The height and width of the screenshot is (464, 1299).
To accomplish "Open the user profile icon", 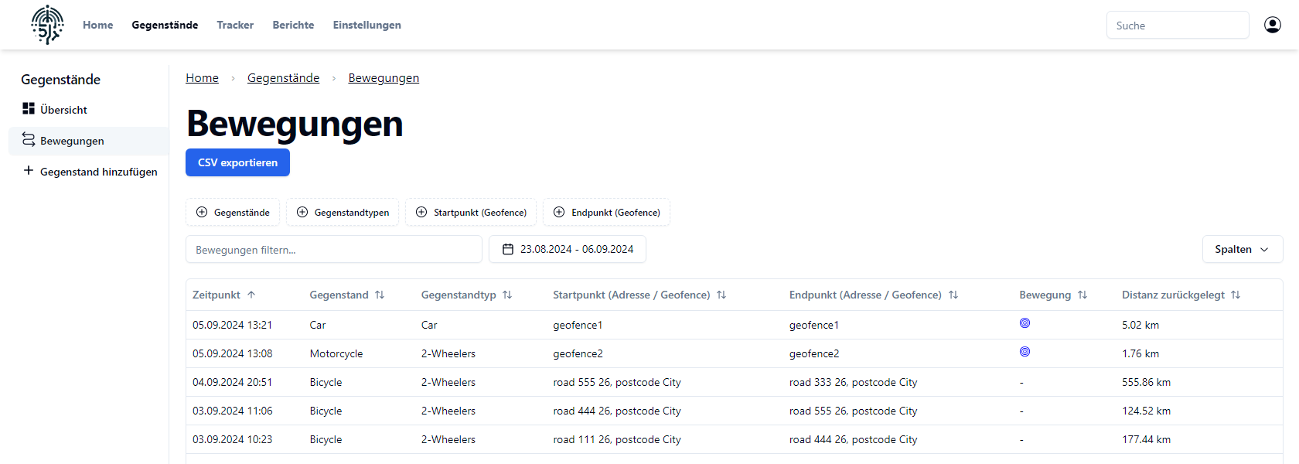I will [1272, 25].
